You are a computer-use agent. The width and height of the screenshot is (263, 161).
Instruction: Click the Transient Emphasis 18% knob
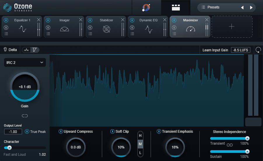click(175, 147)
